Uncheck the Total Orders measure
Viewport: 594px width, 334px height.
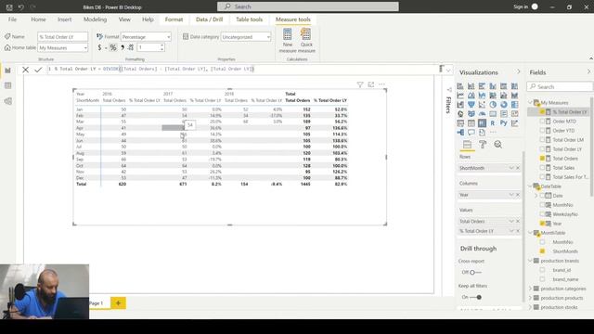tap(542, 159)
